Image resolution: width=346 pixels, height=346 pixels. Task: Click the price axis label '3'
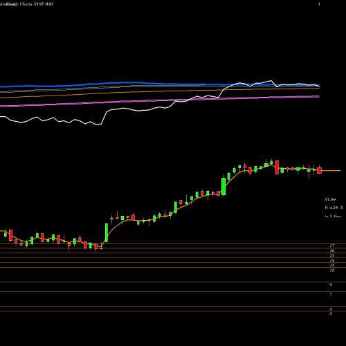(331, 314)
